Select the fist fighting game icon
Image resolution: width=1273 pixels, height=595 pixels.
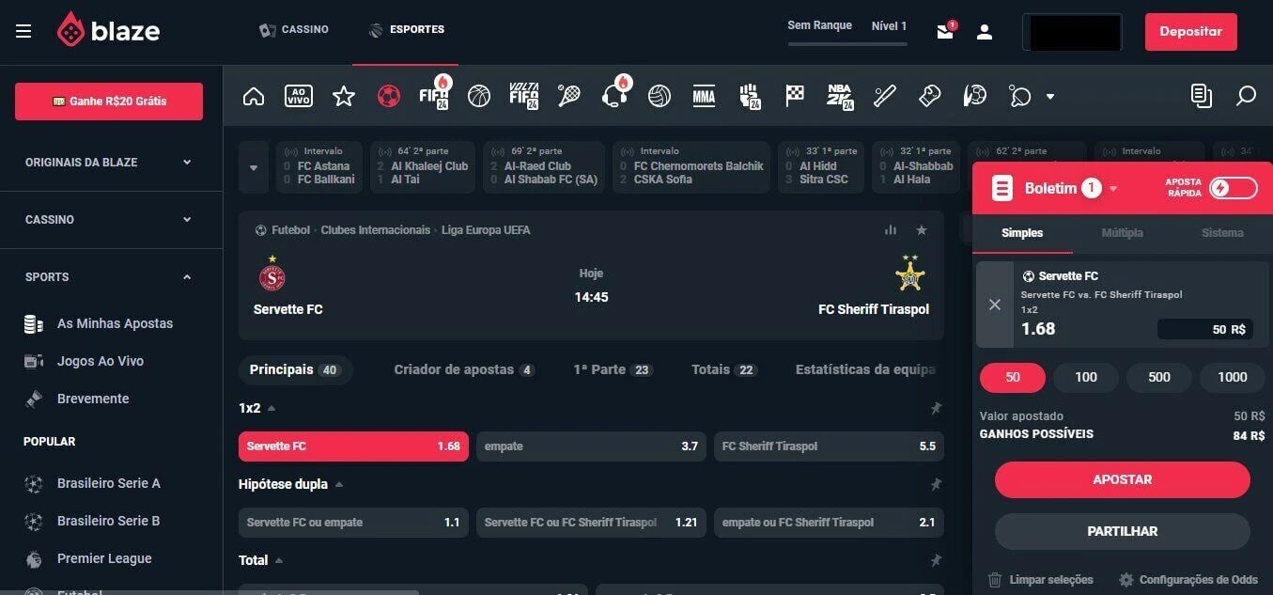point(749,96)
